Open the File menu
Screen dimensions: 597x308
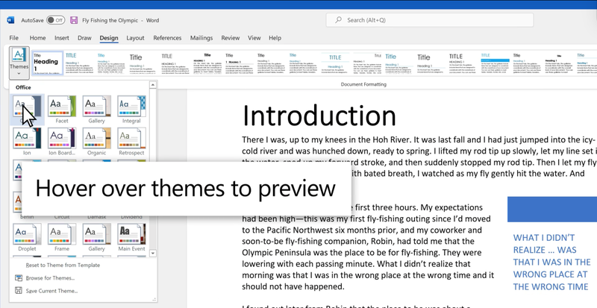click(13, 38)
